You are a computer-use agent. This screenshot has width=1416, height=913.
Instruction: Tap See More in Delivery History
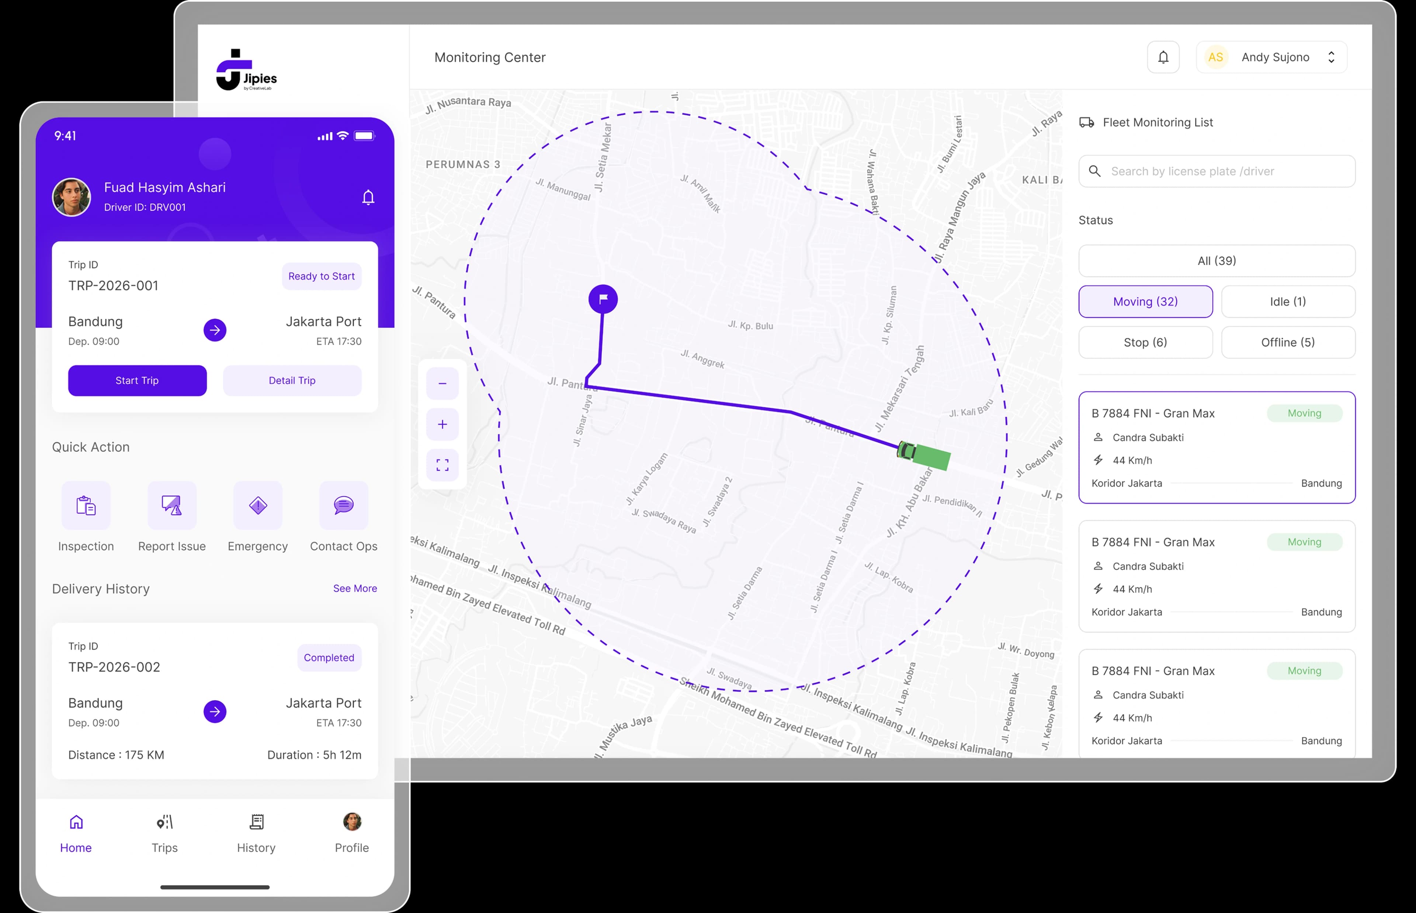click(355, 589)
